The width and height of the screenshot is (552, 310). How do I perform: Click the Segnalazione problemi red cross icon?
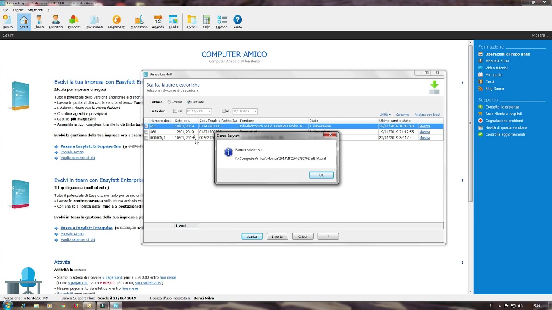coord(481,121)
